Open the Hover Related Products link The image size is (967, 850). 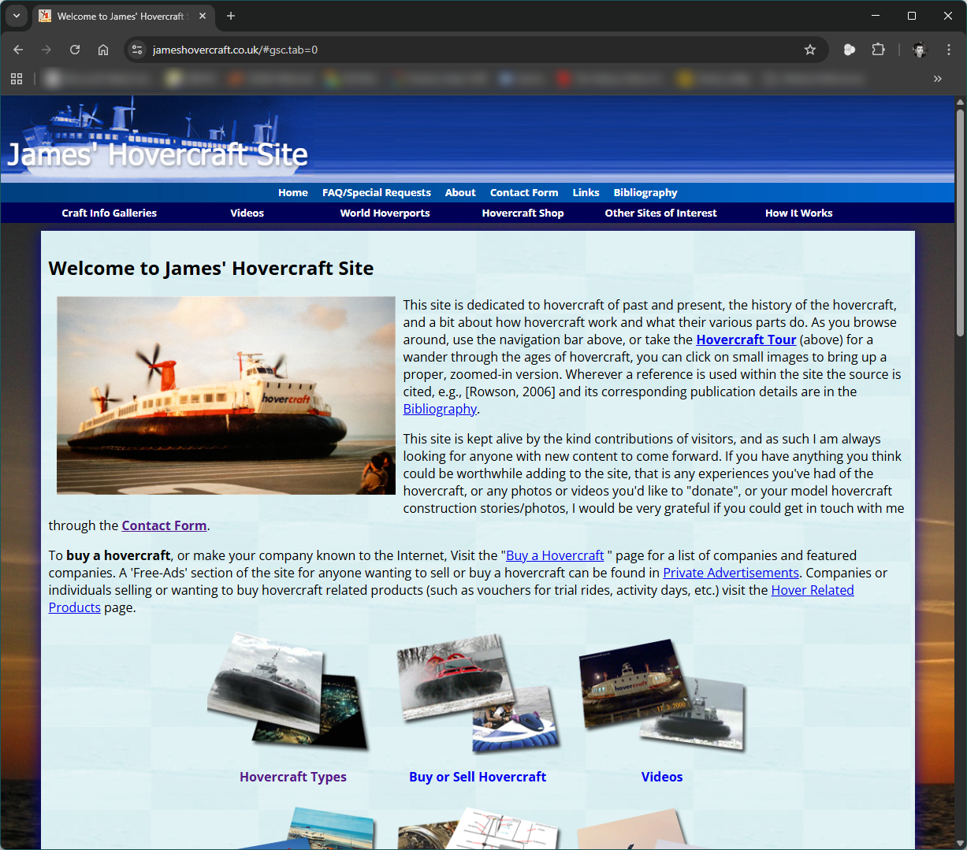pyautogui.click(x=813, y=590)
